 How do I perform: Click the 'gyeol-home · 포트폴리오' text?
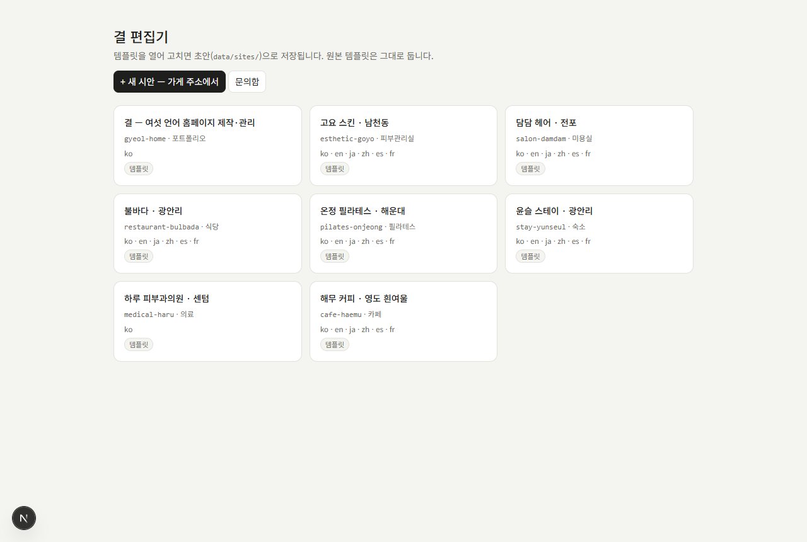[165, 139]
